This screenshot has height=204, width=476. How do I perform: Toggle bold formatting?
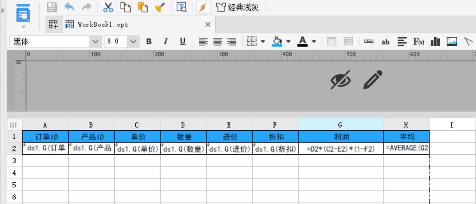click(149, 42)
